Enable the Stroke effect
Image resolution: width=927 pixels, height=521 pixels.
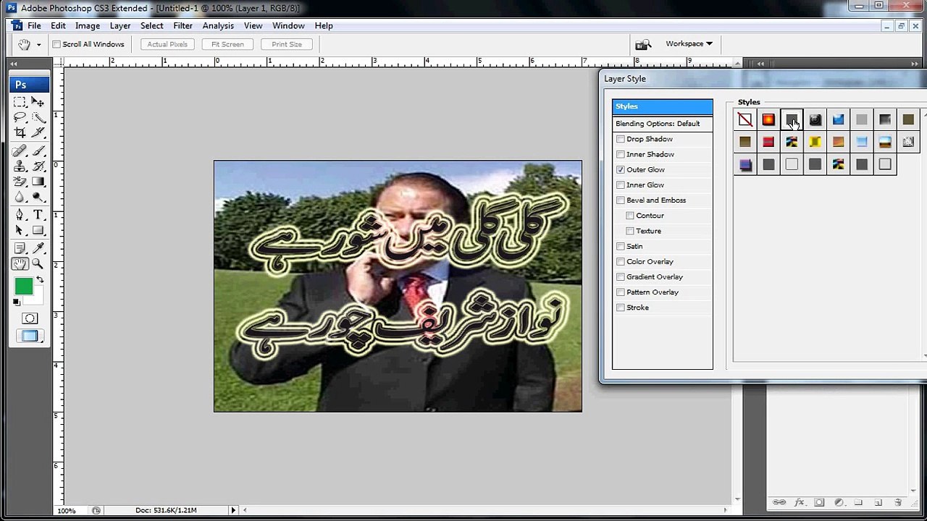pos(621,308)
